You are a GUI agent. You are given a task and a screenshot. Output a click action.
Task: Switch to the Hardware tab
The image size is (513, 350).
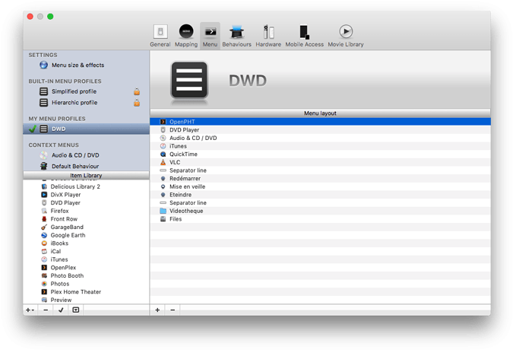[268, 35]
